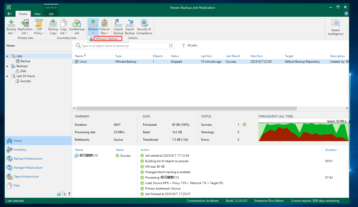Click the Import Backup ribbon icon
The width and height of the screenshot is (358, 207).
coord(118,27)
